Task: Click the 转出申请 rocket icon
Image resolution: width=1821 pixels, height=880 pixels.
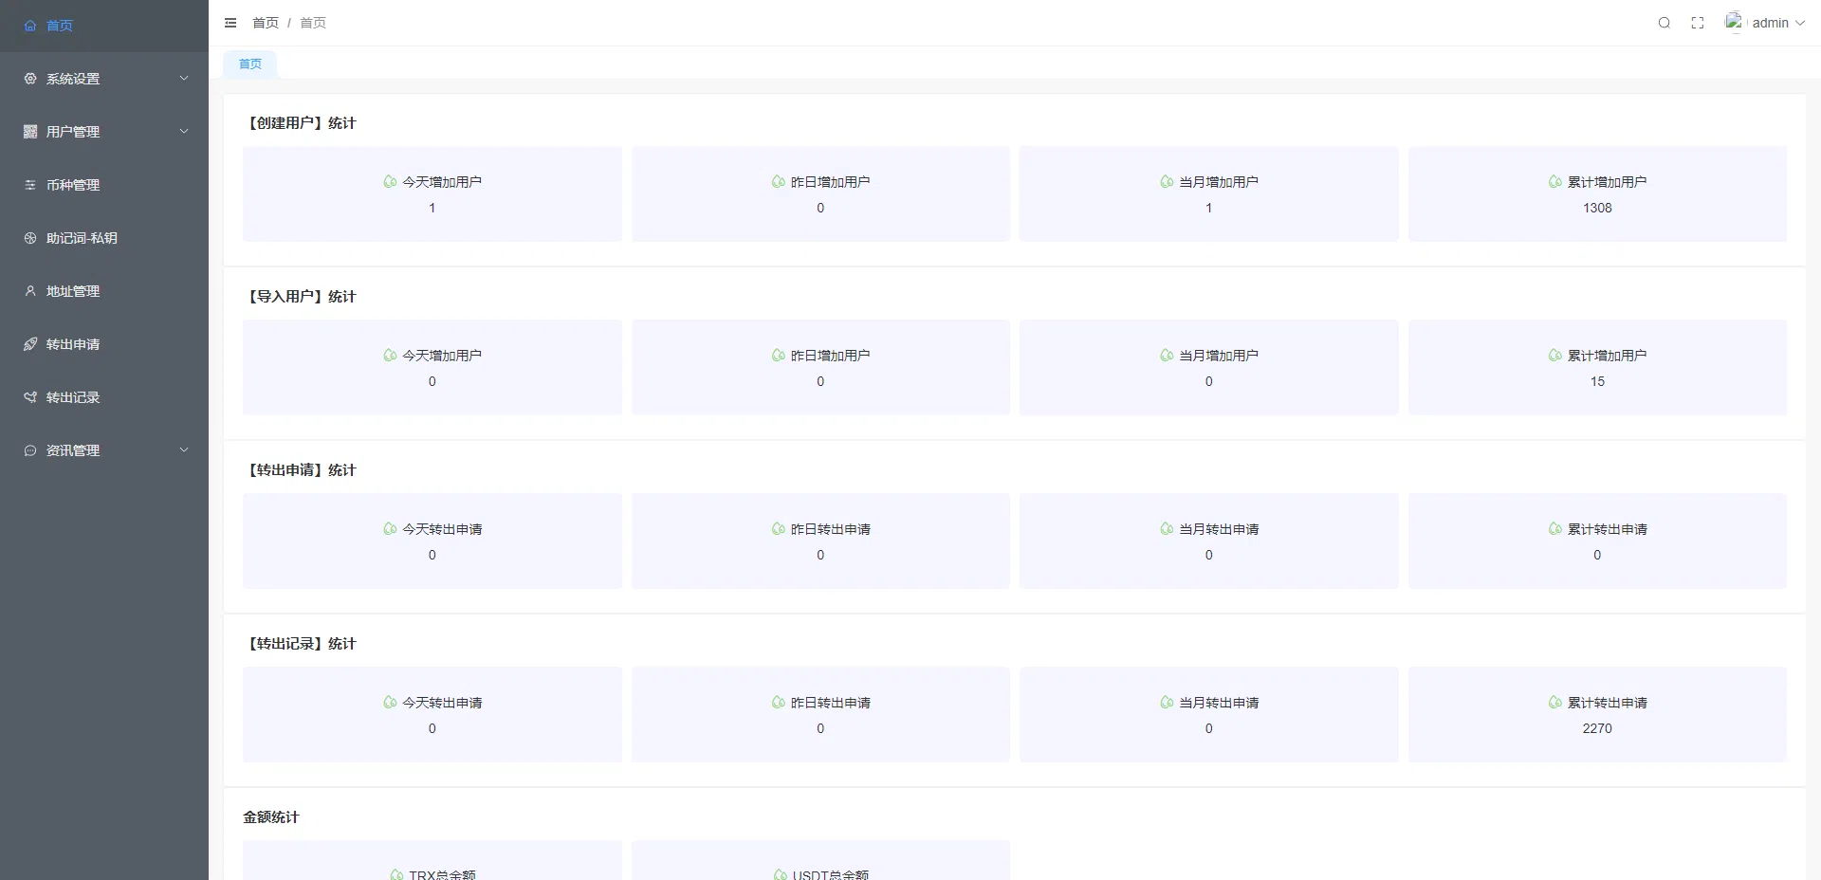Action: (30, 344)
